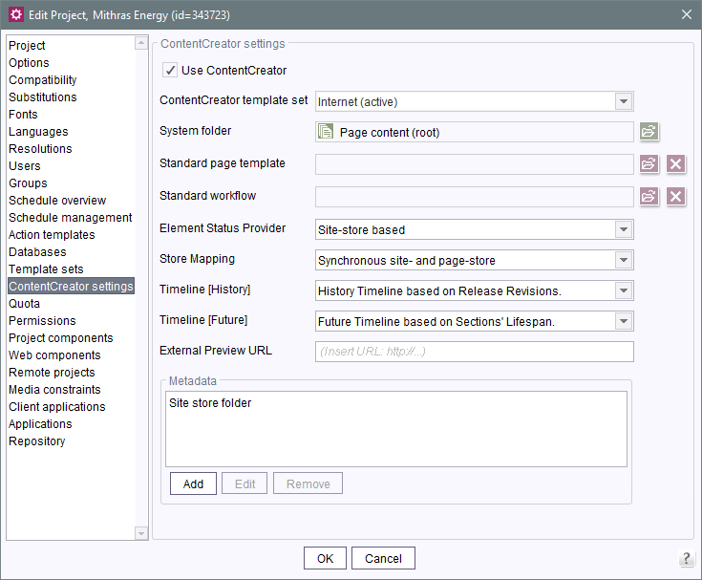The image size is (702, 580).
Task: Open Schedule overview
Action: click(x=57, y=201)
